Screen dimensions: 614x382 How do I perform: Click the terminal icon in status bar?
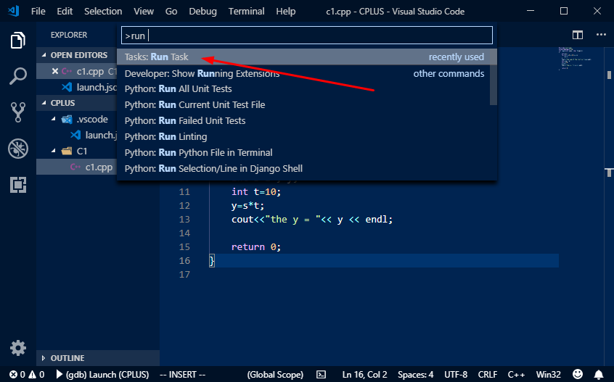coord(321,375)
